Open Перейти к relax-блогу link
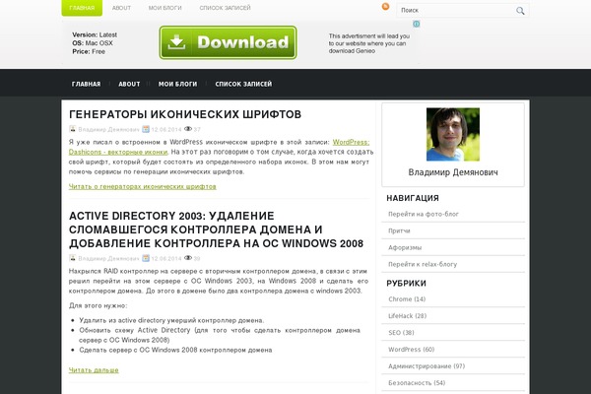 (x=423, y=264)
